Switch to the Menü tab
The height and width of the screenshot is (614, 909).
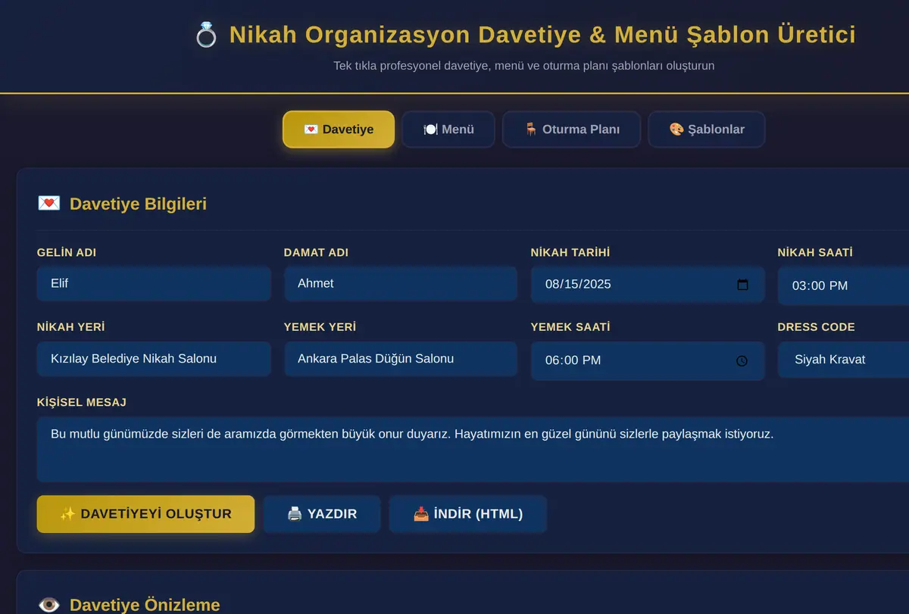pos(448,129)
